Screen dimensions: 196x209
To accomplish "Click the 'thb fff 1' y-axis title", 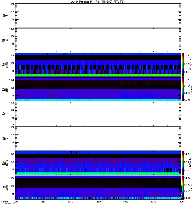I will 5,15.
